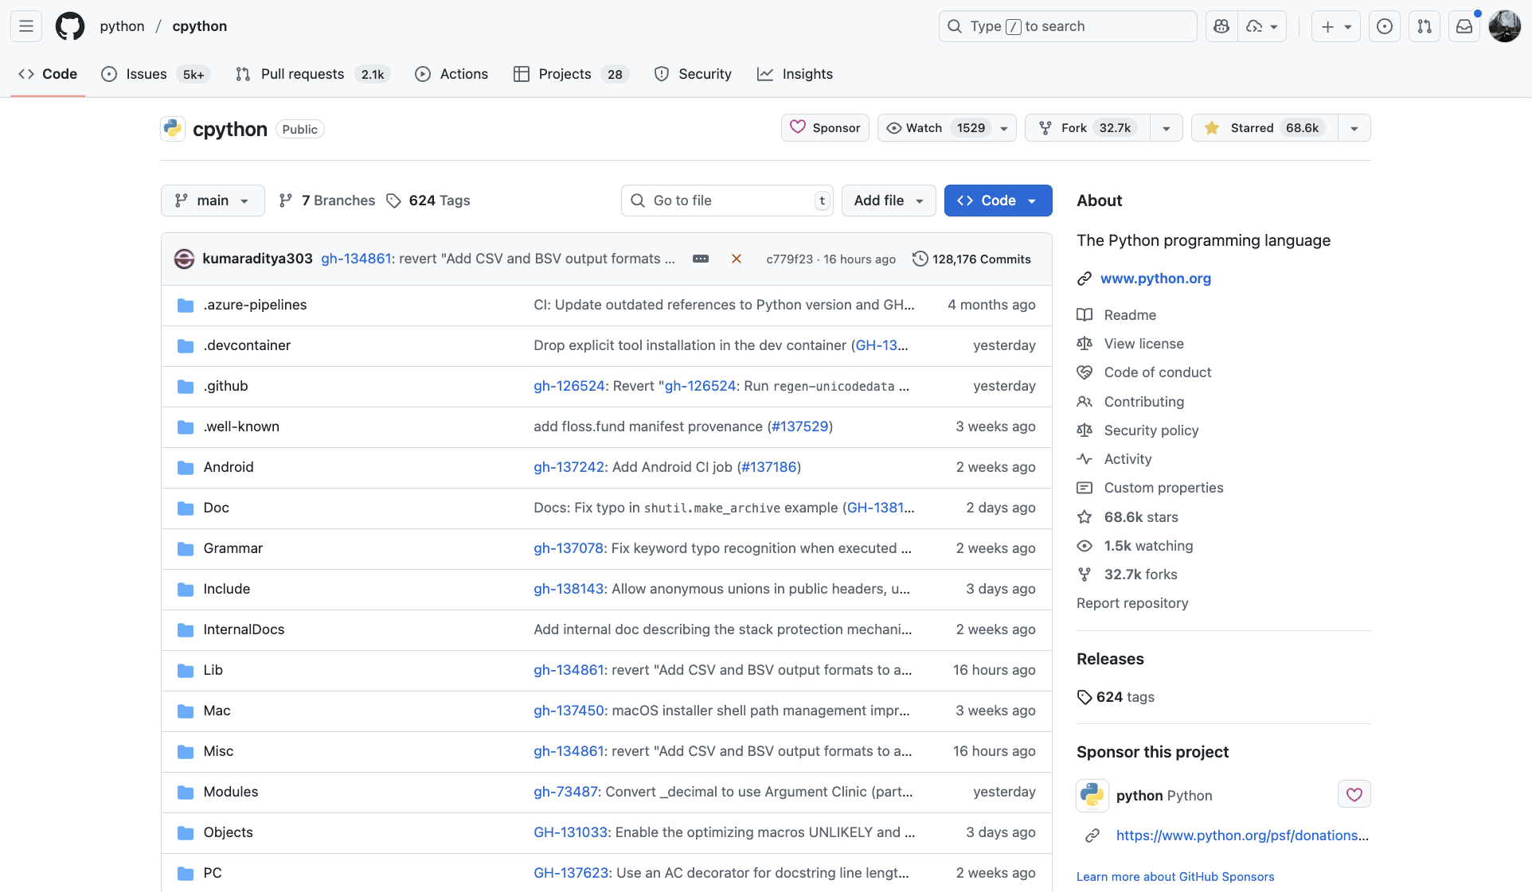Open the Insights tab
The width and height of the screenshot is (1532, 892).
pyautogui.click(x=795, y=74)
